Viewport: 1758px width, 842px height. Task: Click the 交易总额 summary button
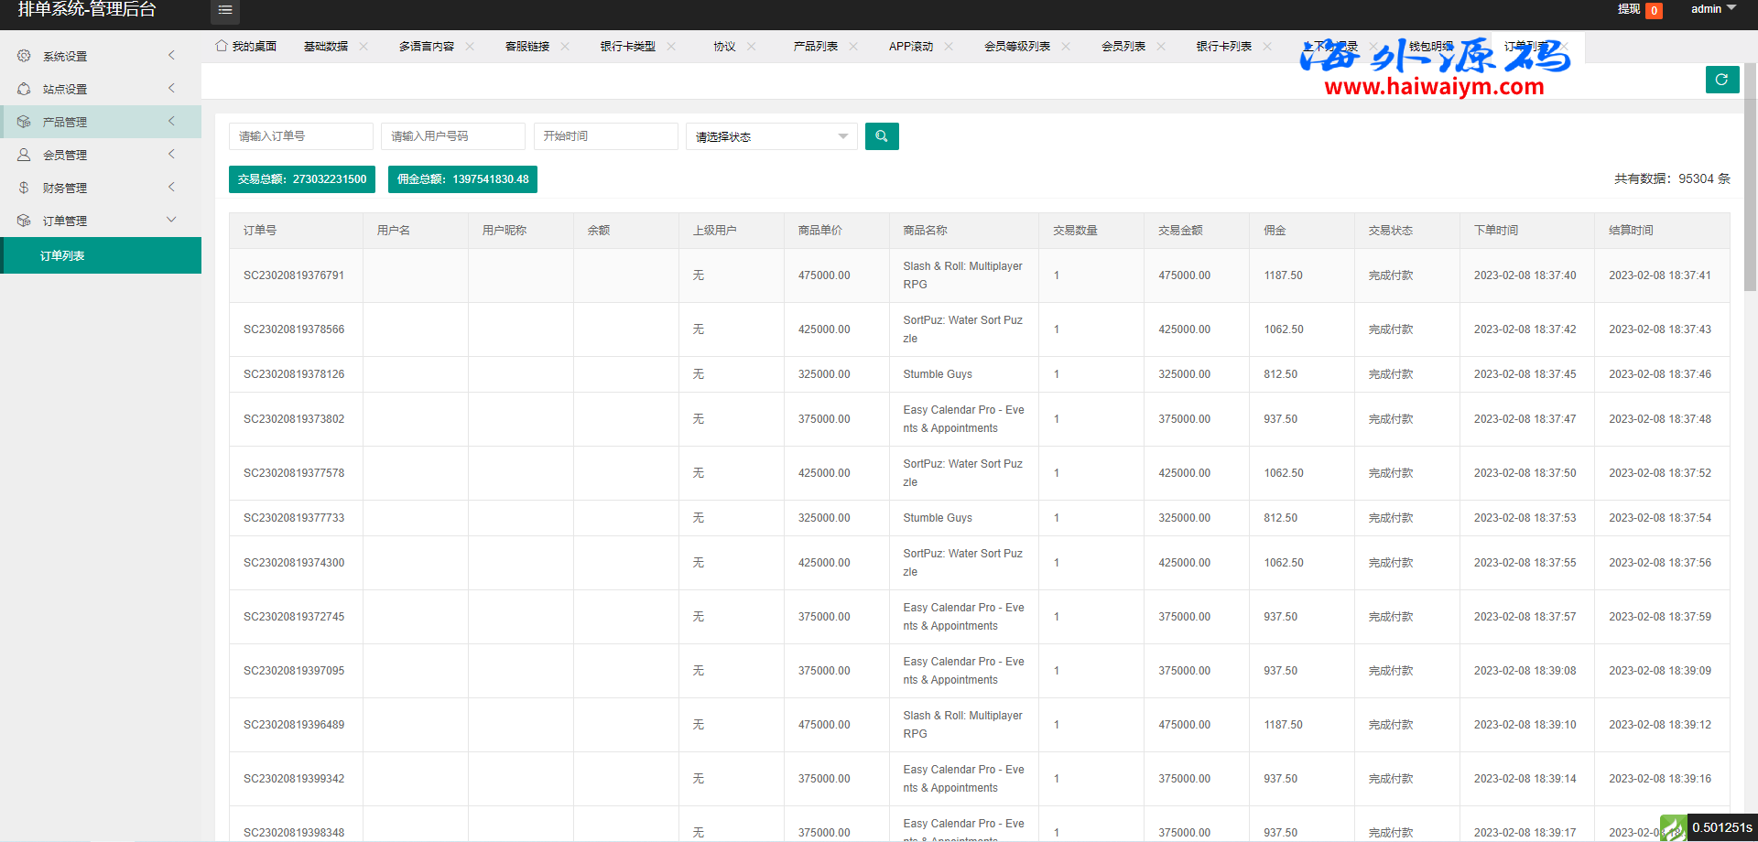[301, 179]
